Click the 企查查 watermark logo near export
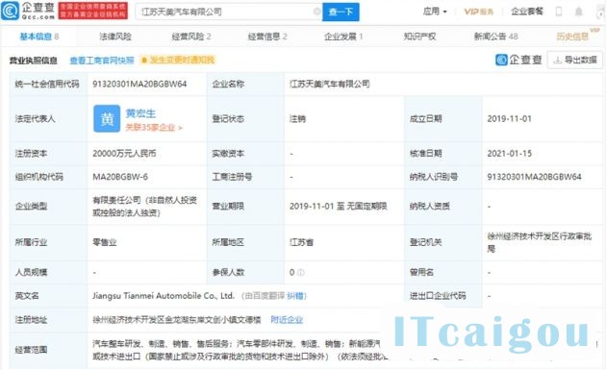 click(518, 60)
